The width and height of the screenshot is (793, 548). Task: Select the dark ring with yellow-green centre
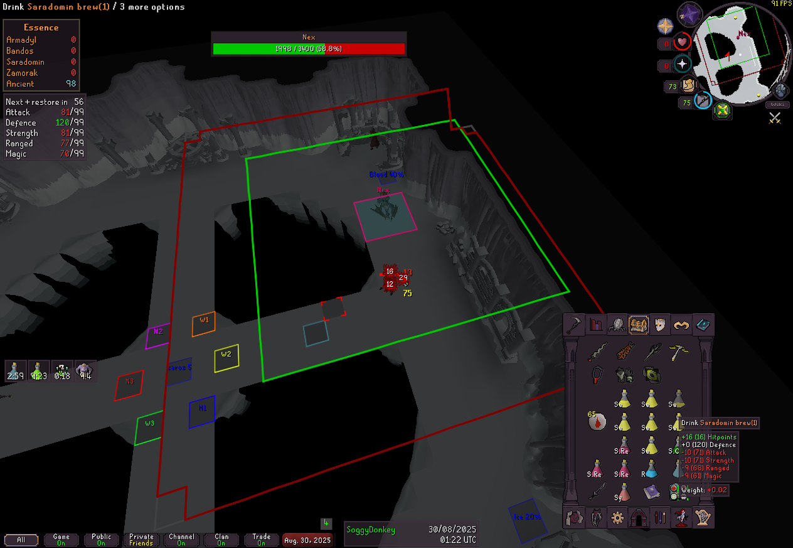tap(651, 375)
